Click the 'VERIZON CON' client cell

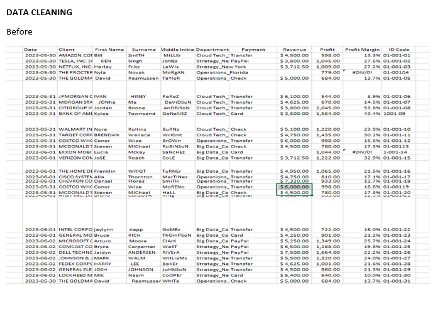click(75, 158)
